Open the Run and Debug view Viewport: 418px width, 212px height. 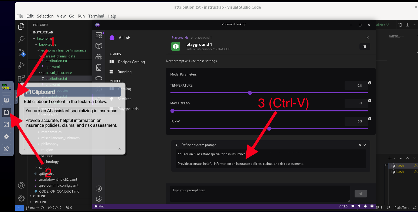tap(21, 65)
